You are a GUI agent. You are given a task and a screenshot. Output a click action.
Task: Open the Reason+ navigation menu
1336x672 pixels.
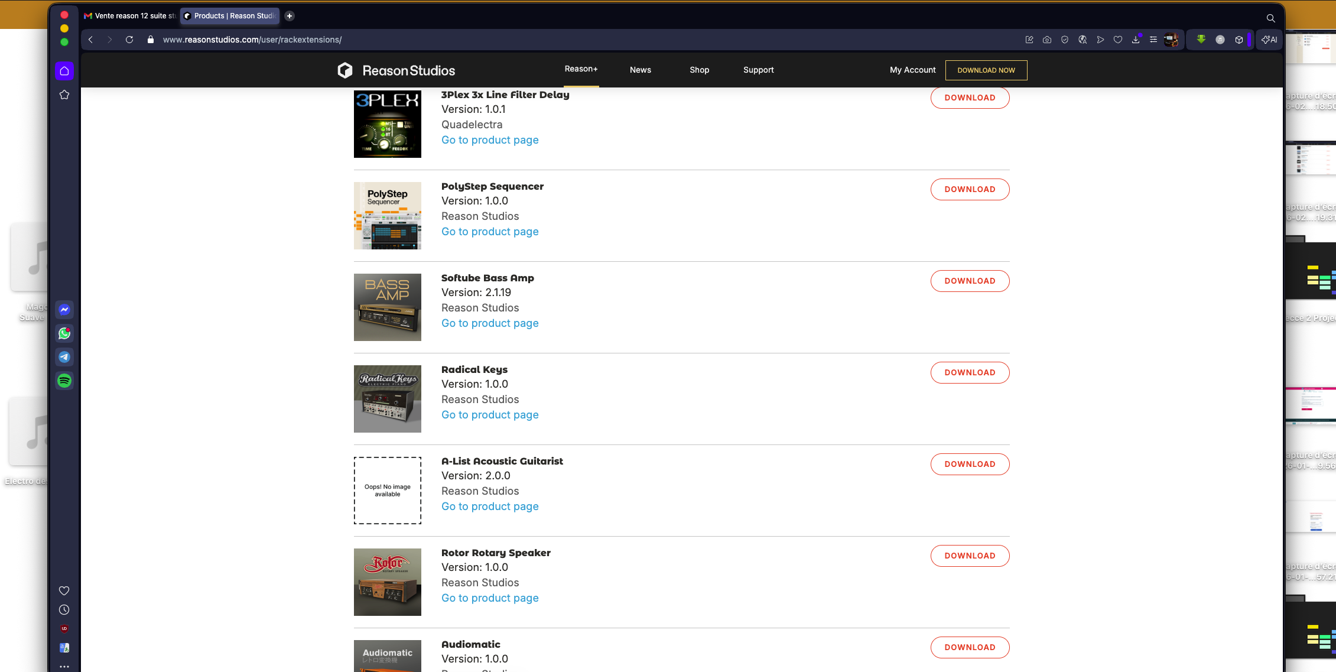(581, 69)
